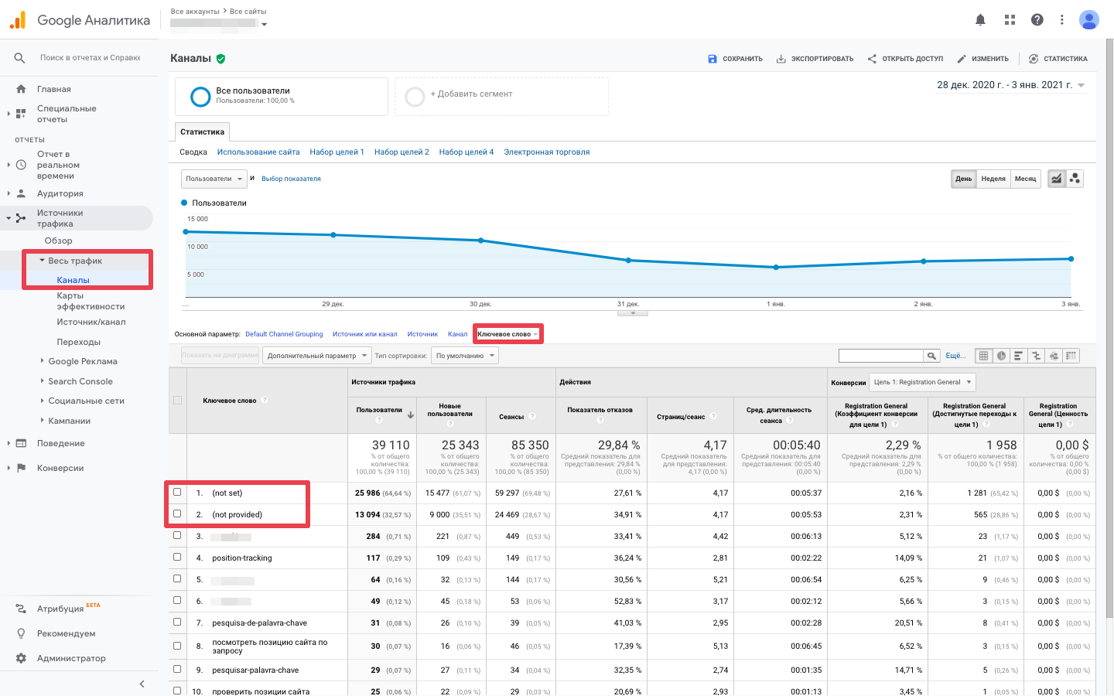Viewport: 1114px width, 696px height.
Task: Open Дополнительный параметр dropdown
Action: (x=316, y=356)
